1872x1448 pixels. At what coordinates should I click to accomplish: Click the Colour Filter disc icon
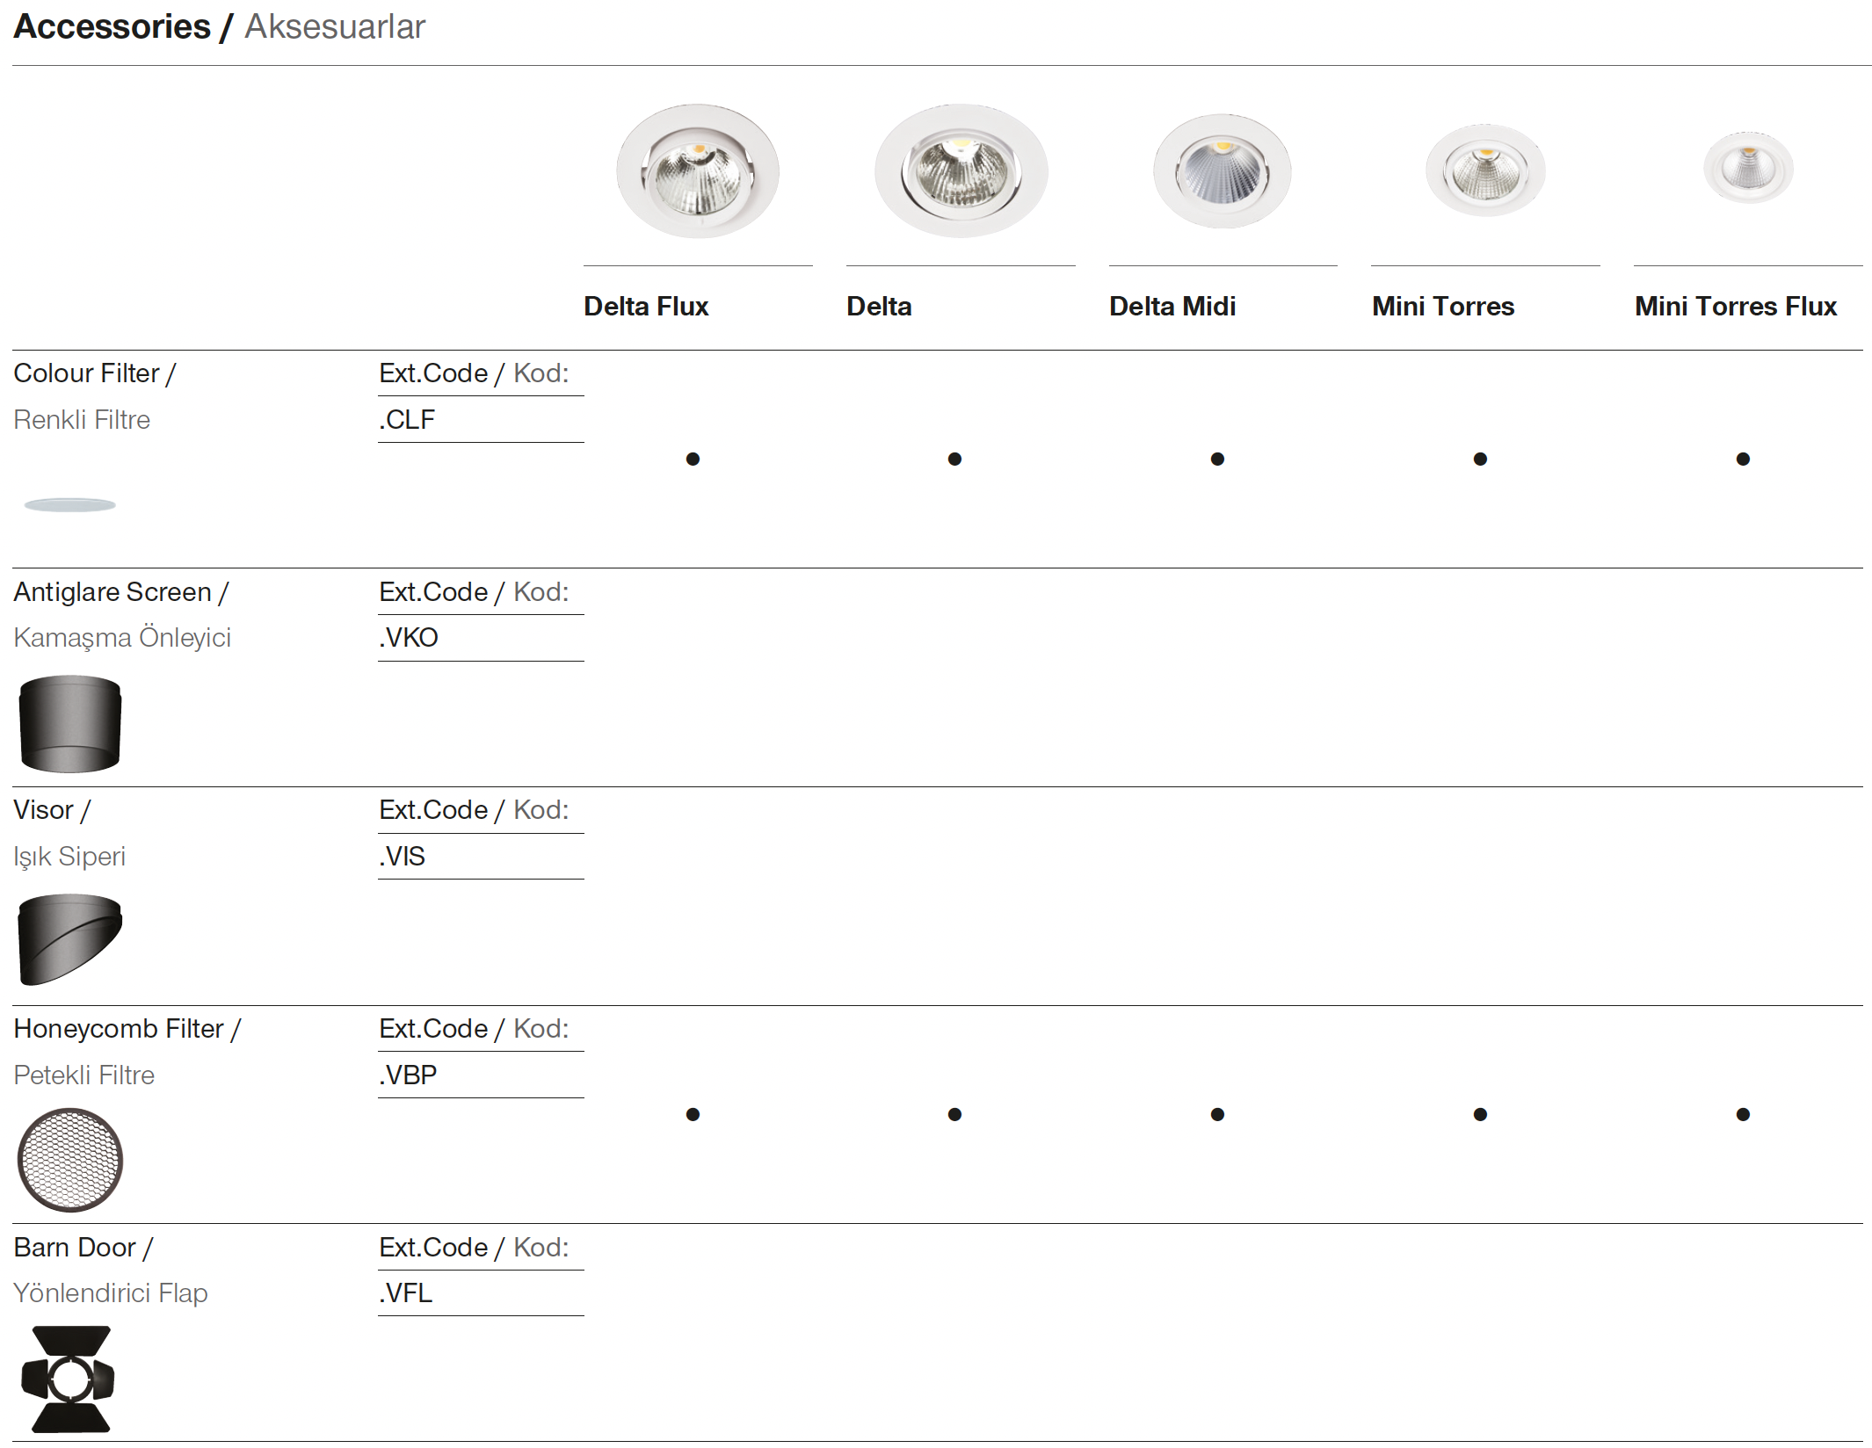[70, 505]
